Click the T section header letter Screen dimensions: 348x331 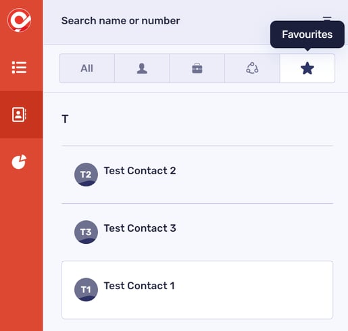click(65, 119)
